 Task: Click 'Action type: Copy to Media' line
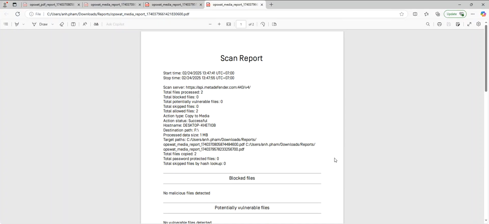[186, 116]
